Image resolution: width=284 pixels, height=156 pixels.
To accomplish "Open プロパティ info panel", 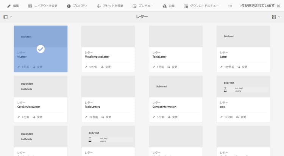I will point(77,6).
